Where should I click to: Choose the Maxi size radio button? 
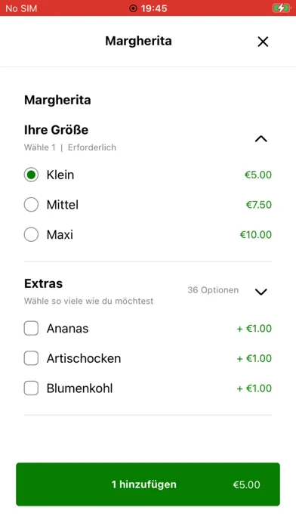tap(31, 234)
